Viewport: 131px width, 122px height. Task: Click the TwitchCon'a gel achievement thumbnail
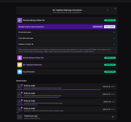20,117
